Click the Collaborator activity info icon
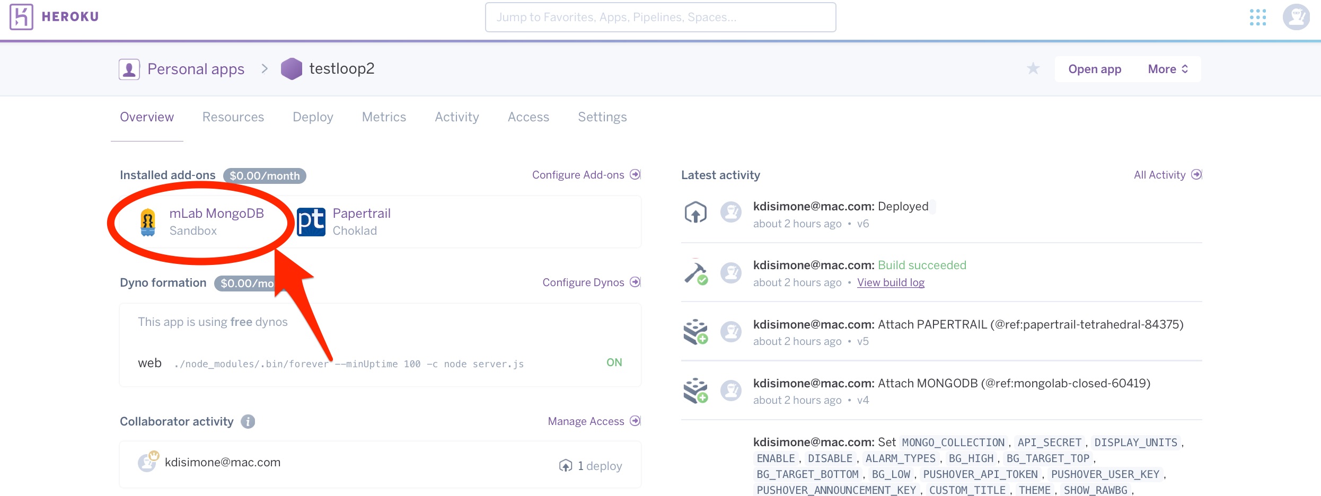The width and height of the screenshot is (1321, 496). [248, 421]
